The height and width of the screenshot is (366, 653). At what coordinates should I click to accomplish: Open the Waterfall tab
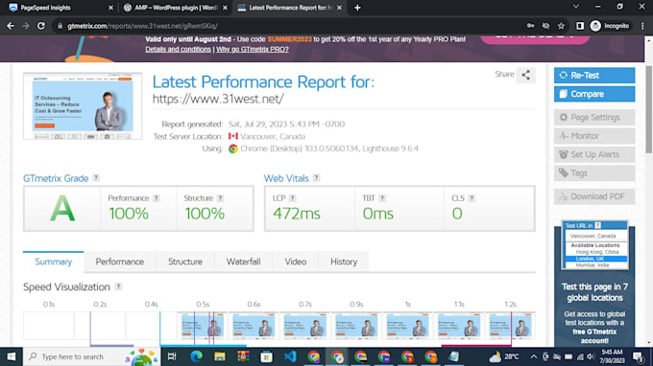pyautogui.click(x=243, y=262)
